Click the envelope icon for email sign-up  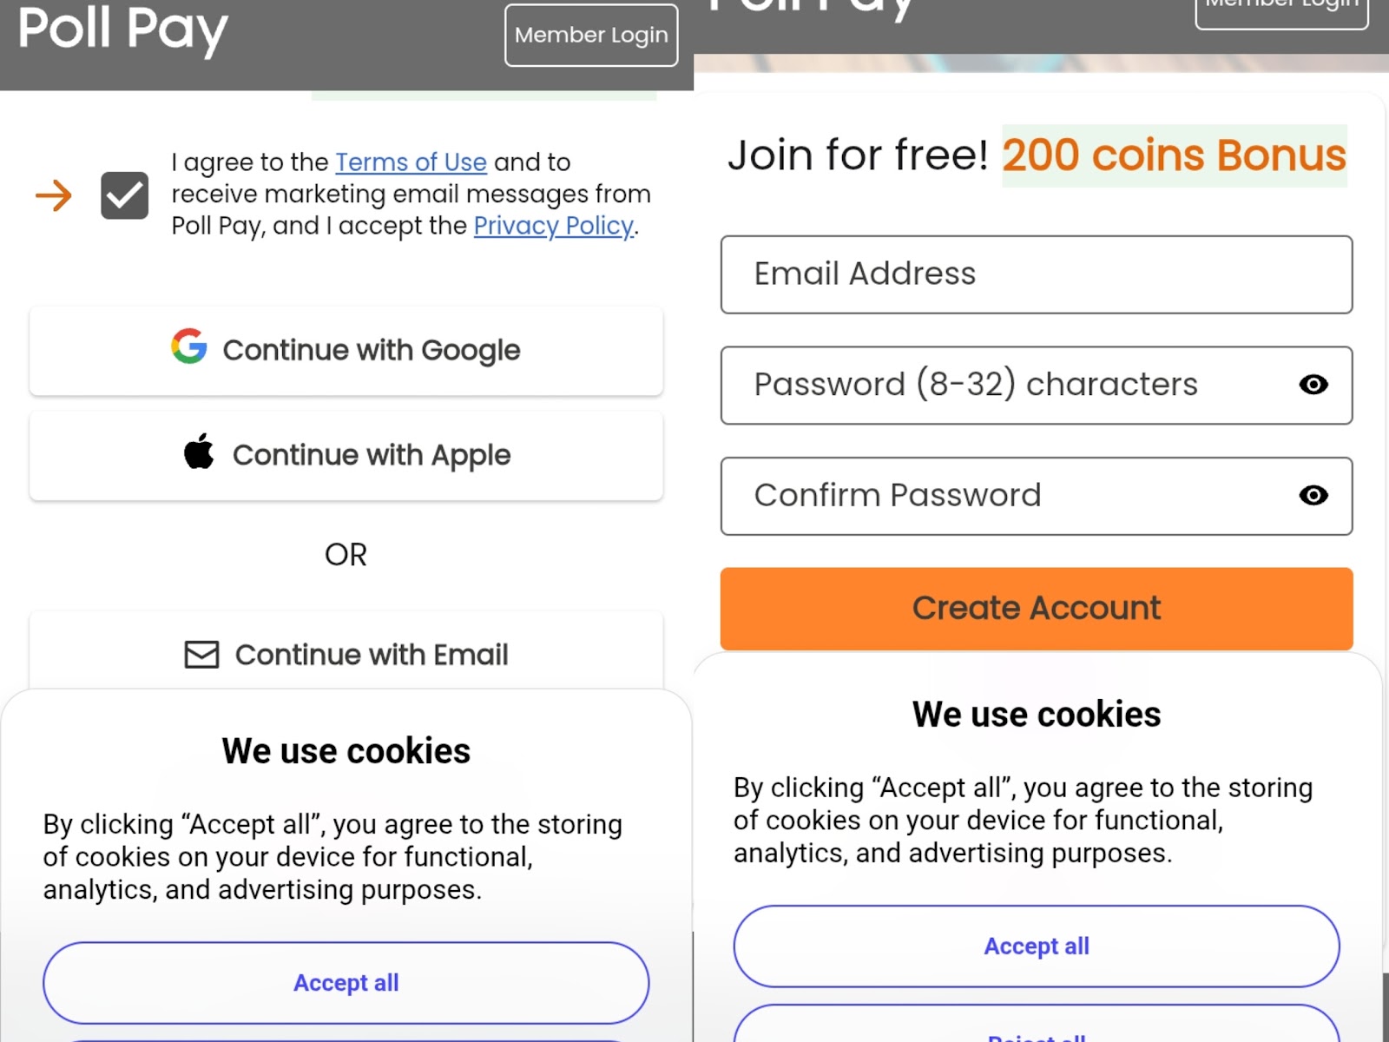[x=201, y=655]
